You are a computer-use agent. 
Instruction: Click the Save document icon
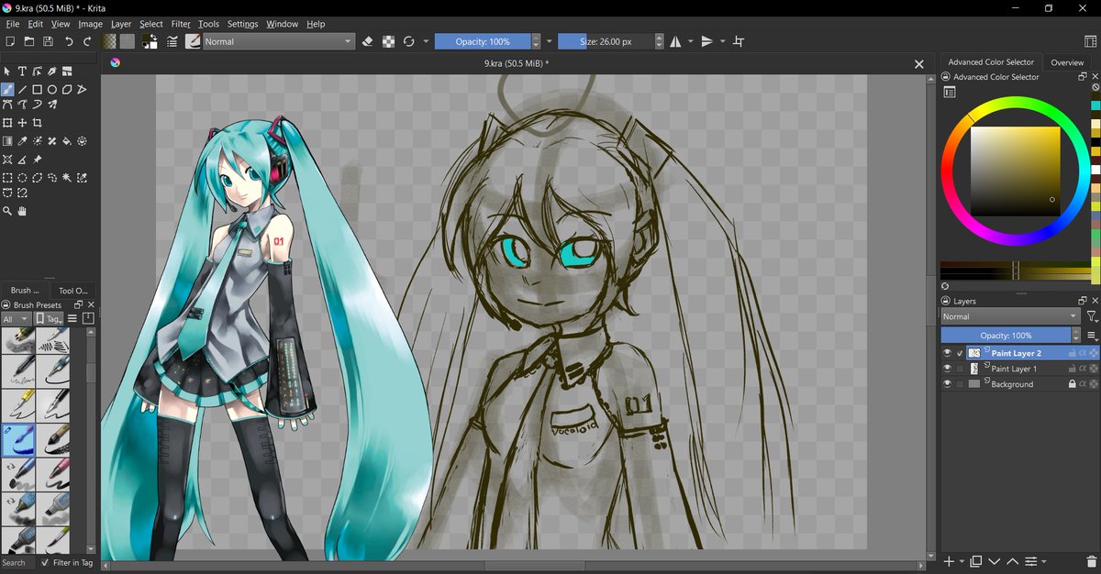[x=48, y=41]
